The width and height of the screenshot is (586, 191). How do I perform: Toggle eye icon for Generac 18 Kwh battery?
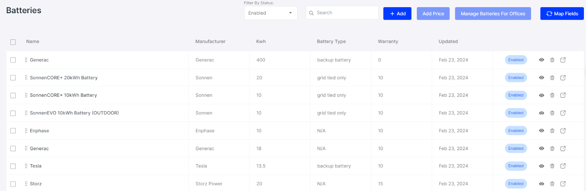pyautogui.click(x=541, y=149)
